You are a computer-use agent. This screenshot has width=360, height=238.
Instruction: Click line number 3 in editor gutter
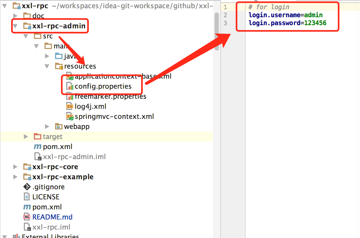tap(225, 23)
